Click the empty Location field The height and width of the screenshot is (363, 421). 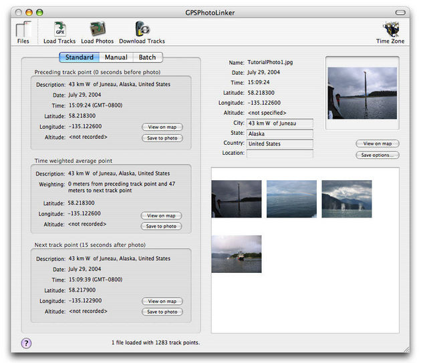click(x=279, y=153)
